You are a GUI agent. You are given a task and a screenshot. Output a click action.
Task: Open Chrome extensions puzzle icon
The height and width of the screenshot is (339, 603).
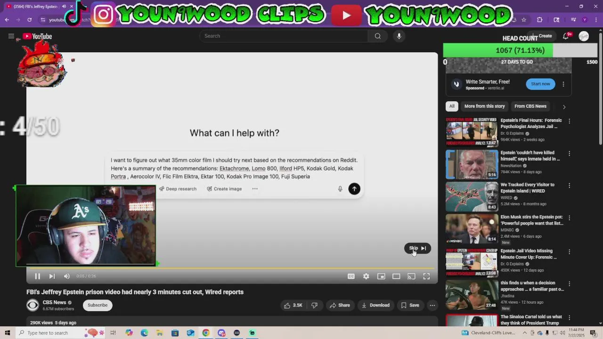click(x=540, y=20)
